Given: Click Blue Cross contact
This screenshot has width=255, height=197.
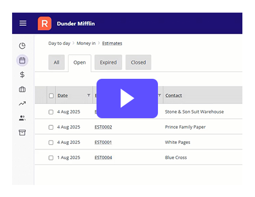Looking at the screenshot, I should click(x=176, y=158).
